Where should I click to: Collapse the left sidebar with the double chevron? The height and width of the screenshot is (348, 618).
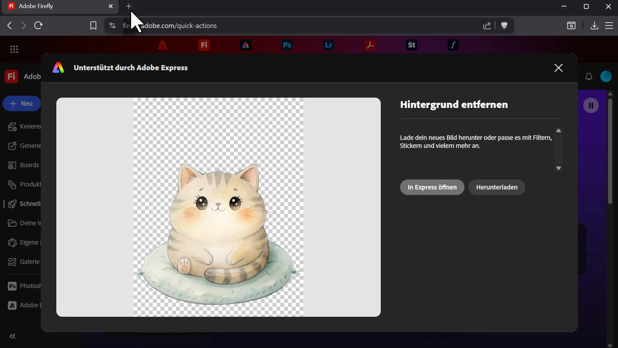pyautogui.click(x=13, y=336)
